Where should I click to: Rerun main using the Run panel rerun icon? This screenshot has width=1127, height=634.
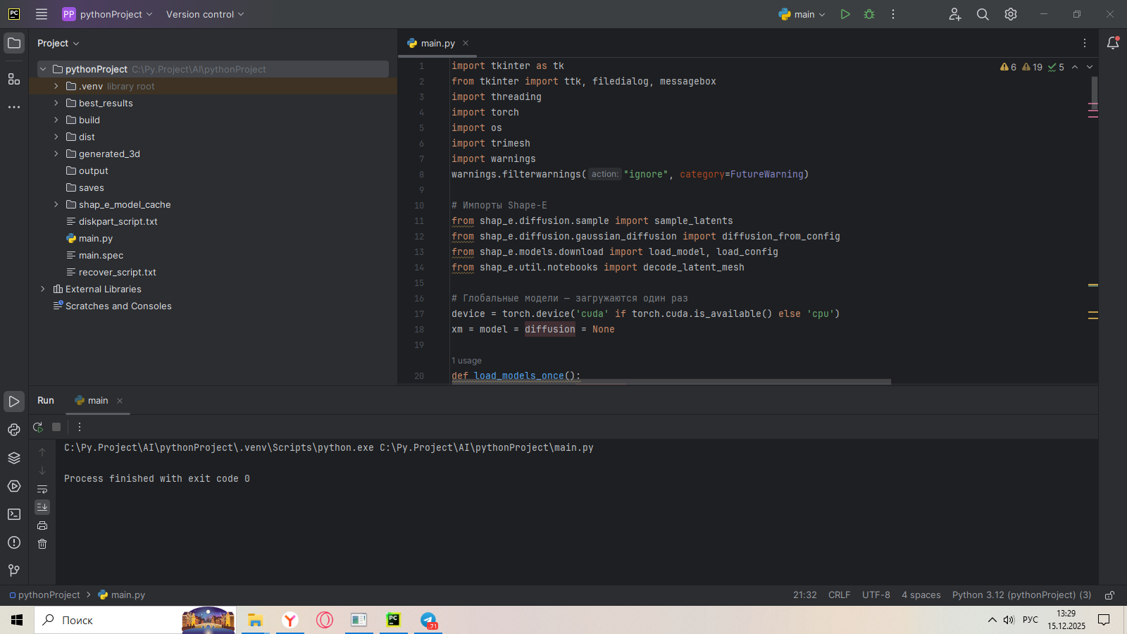click(38, 427)
